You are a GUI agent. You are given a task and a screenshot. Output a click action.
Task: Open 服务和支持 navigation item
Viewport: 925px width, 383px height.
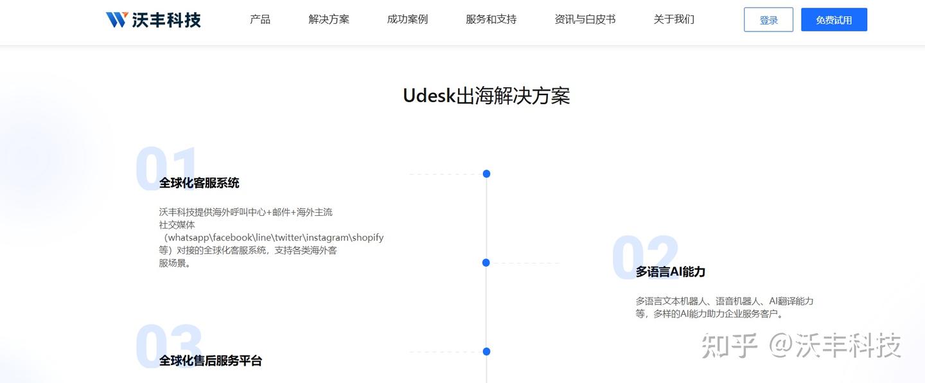491,19
